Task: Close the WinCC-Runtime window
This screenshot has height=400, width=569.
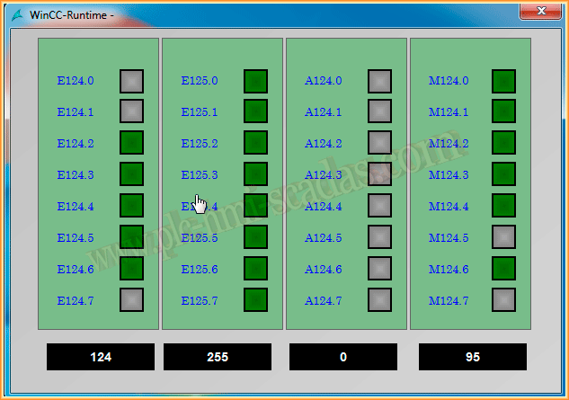Action: tap(540, 11)
